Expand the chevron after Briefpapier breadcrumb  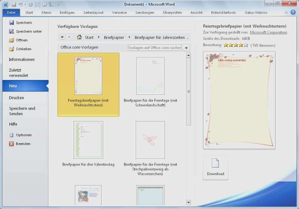[129, 37]
